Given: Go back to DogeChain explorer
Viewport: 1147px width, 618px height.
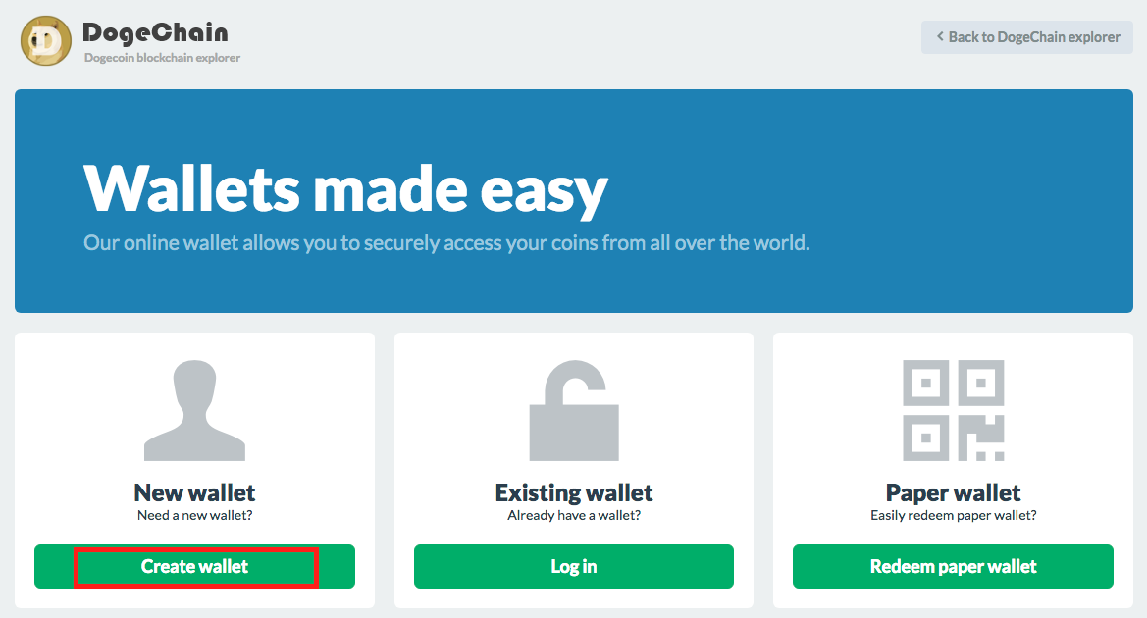Looking at the screenshot, I should click(1027, 36).
